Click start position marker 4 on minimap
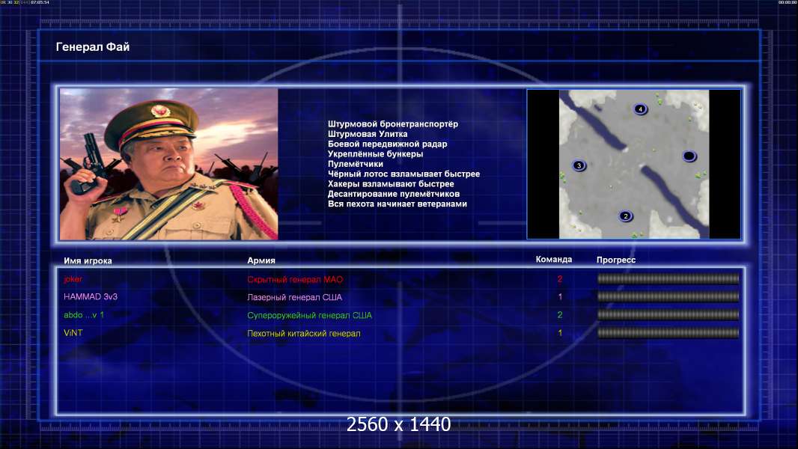 tap(640, 109)
